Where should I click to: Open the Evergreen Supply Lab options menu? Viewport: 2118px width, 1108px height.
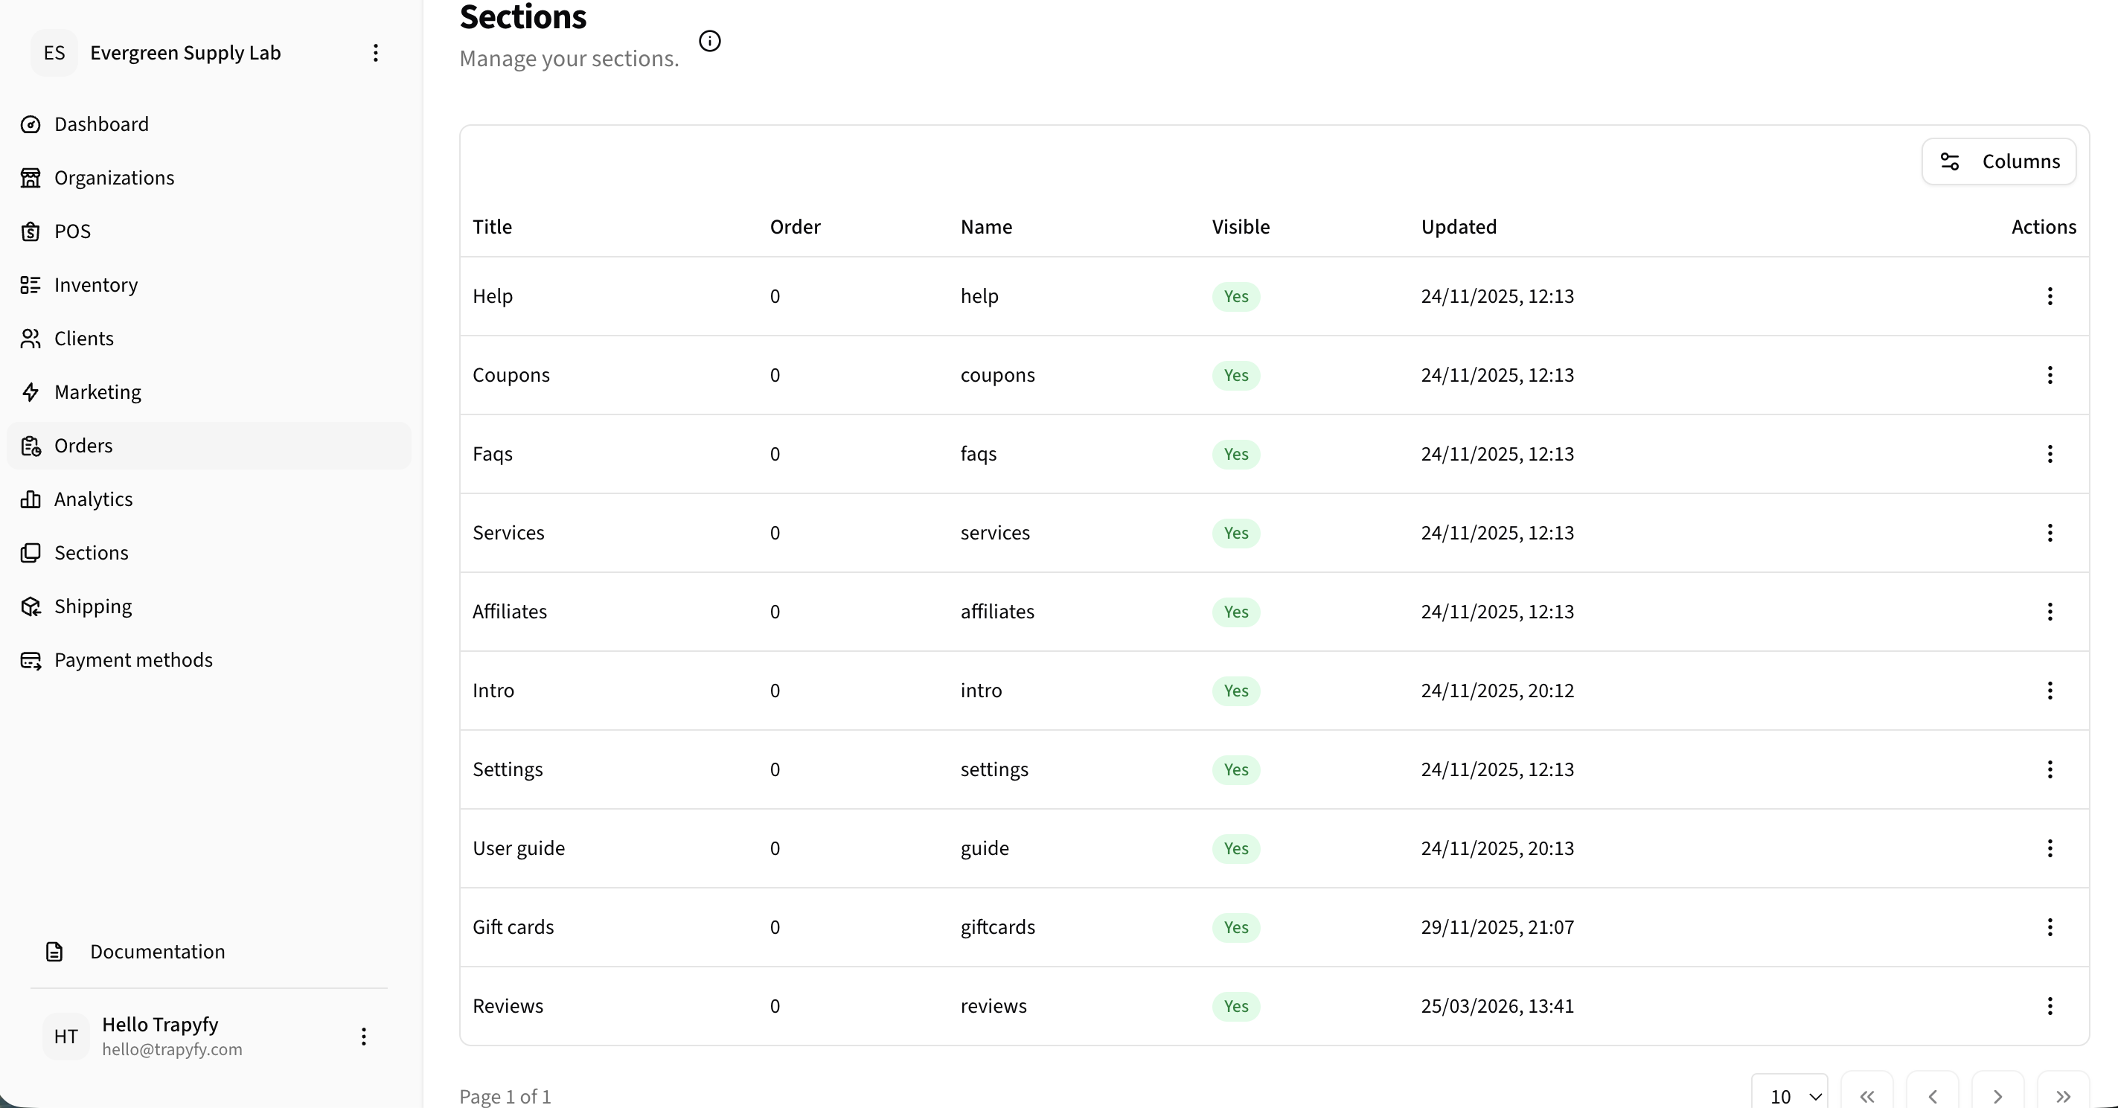pyautogui.click(x=376, y=53)
